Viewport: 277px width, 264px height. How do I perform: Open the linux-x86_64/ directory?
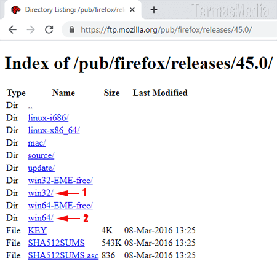(x=54, y=130)
